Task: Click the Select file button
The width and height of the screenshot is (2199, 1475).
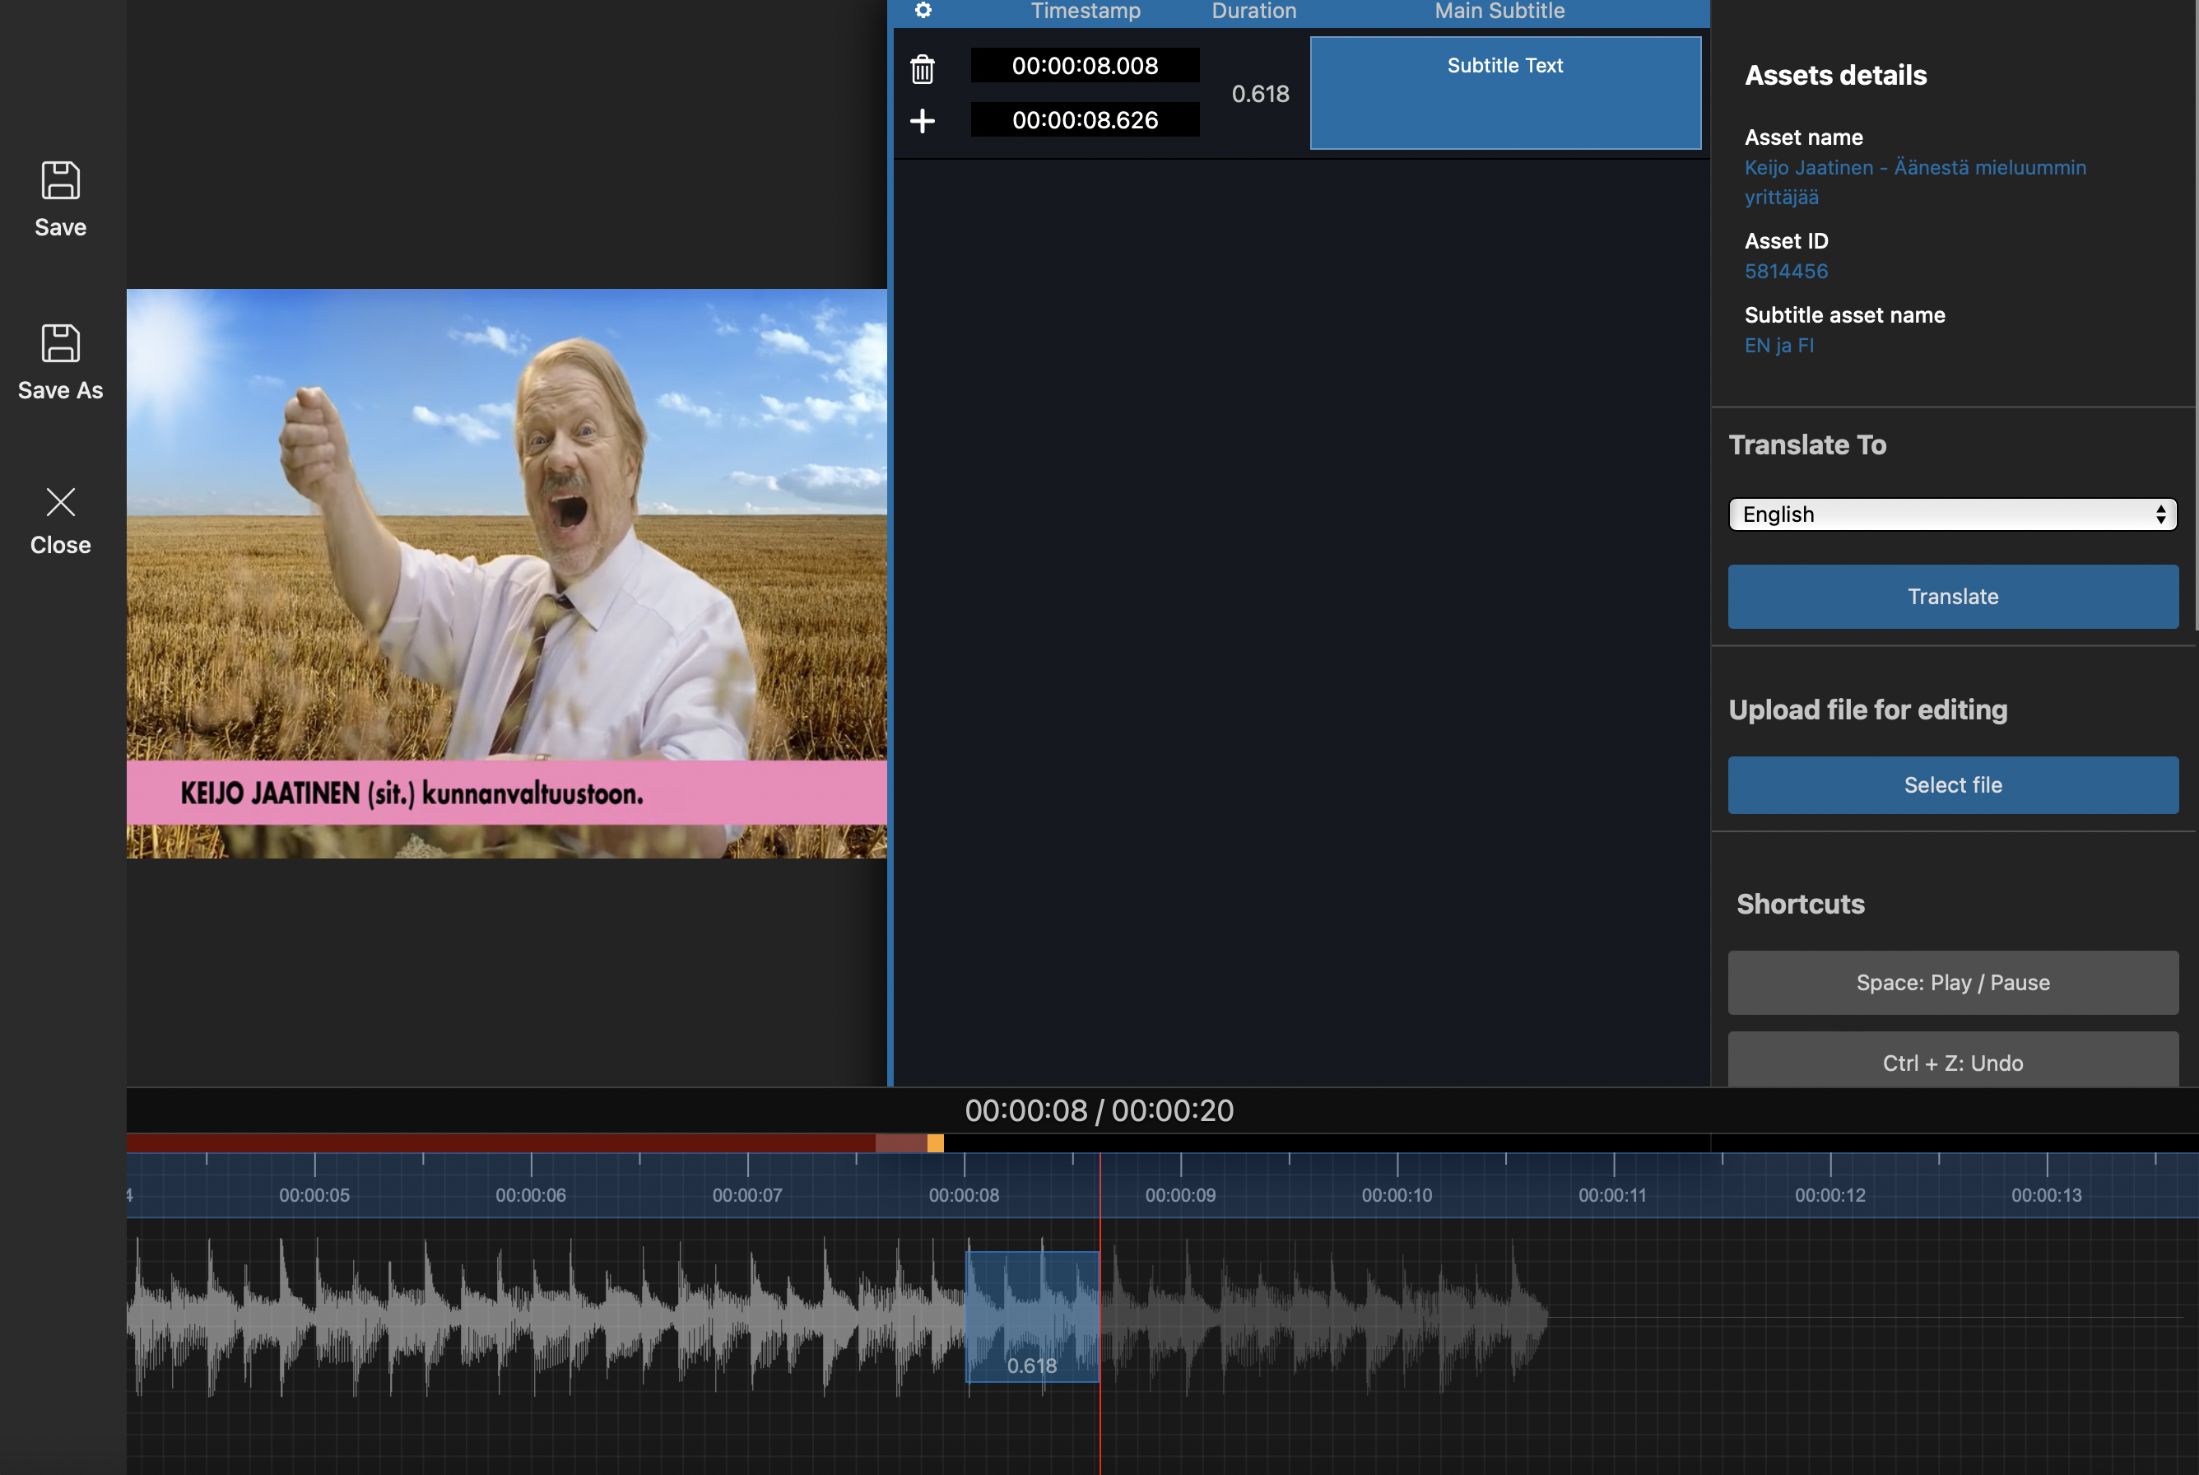Action: click(1951, 784)
